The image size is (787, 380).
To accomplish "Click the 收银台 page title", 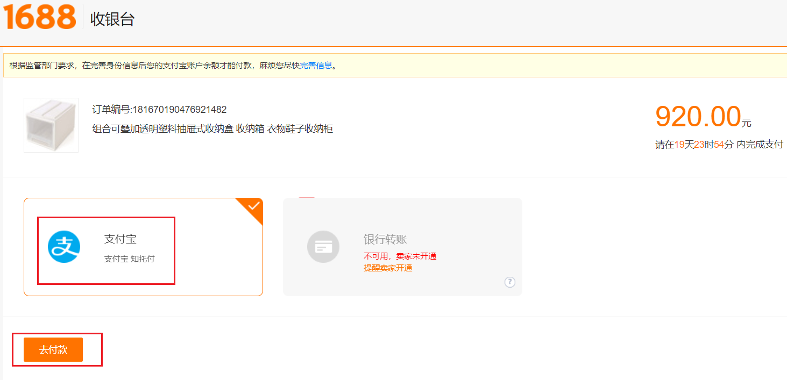I will [x=112, y=19].
